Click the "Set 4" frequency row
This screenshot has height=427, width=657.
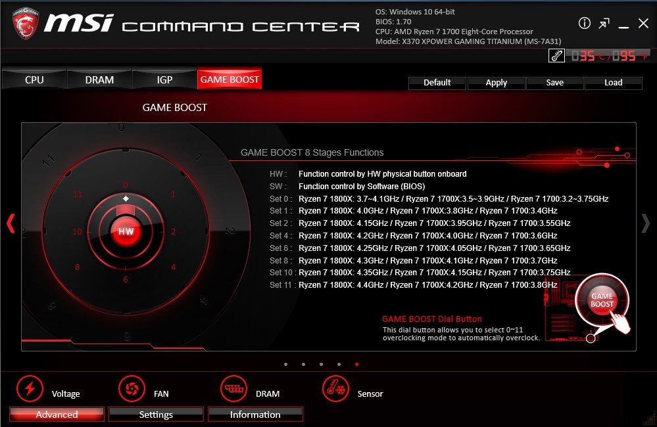pyautogui.click(x=414, y=236)
